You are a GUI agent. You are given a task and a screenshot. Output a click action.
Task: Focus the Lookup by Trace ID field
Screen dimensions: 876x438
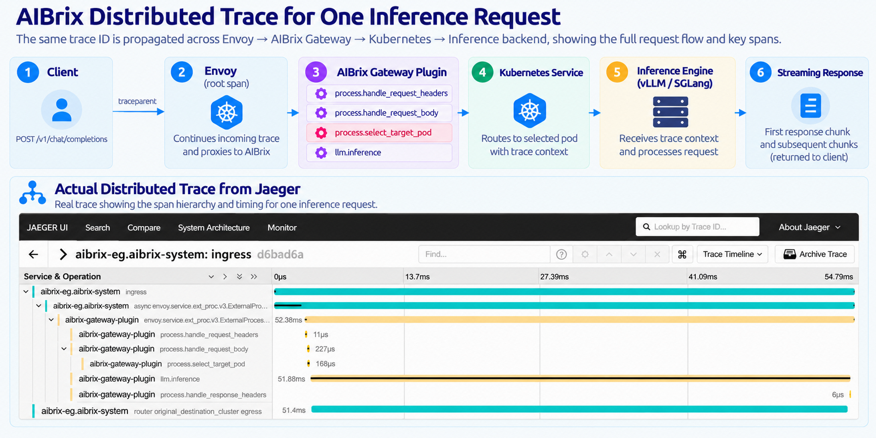[697, 227]
